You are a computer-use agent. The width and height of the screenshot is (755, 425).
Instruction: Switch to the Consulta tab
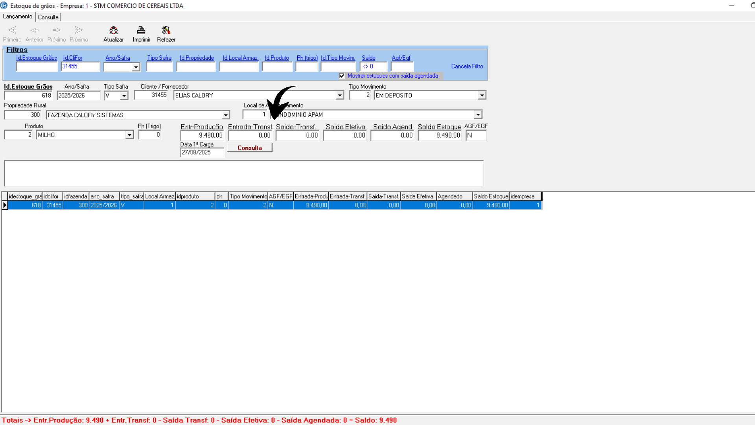[48, 17]
